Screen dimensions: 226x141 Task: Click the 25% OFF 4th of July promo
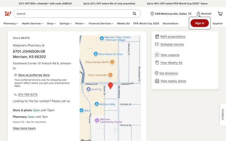tap(109, 4)
